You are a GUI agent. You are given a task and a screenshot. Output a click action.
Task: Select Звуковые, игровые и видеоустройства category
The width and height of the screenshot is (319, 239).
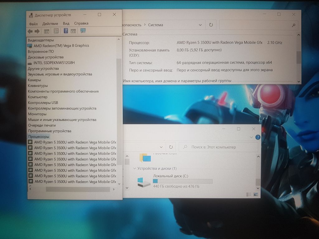60,74
